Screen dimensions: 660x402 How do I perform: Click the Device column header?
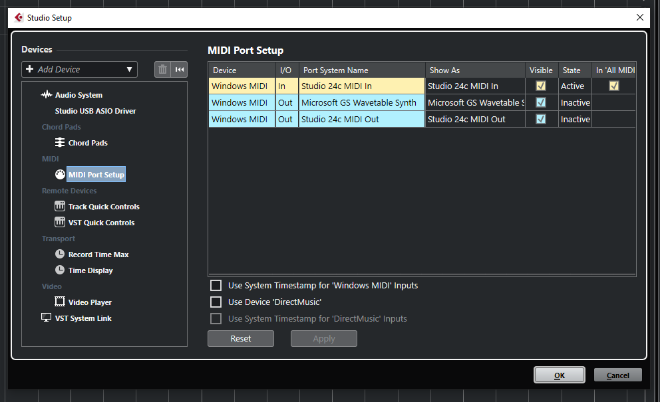[242, 70]
